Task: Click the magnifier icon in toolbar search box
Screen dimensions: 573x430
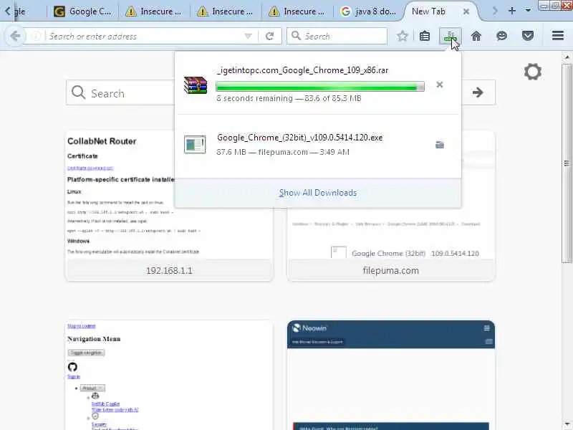Action: [x=296, y=35]
